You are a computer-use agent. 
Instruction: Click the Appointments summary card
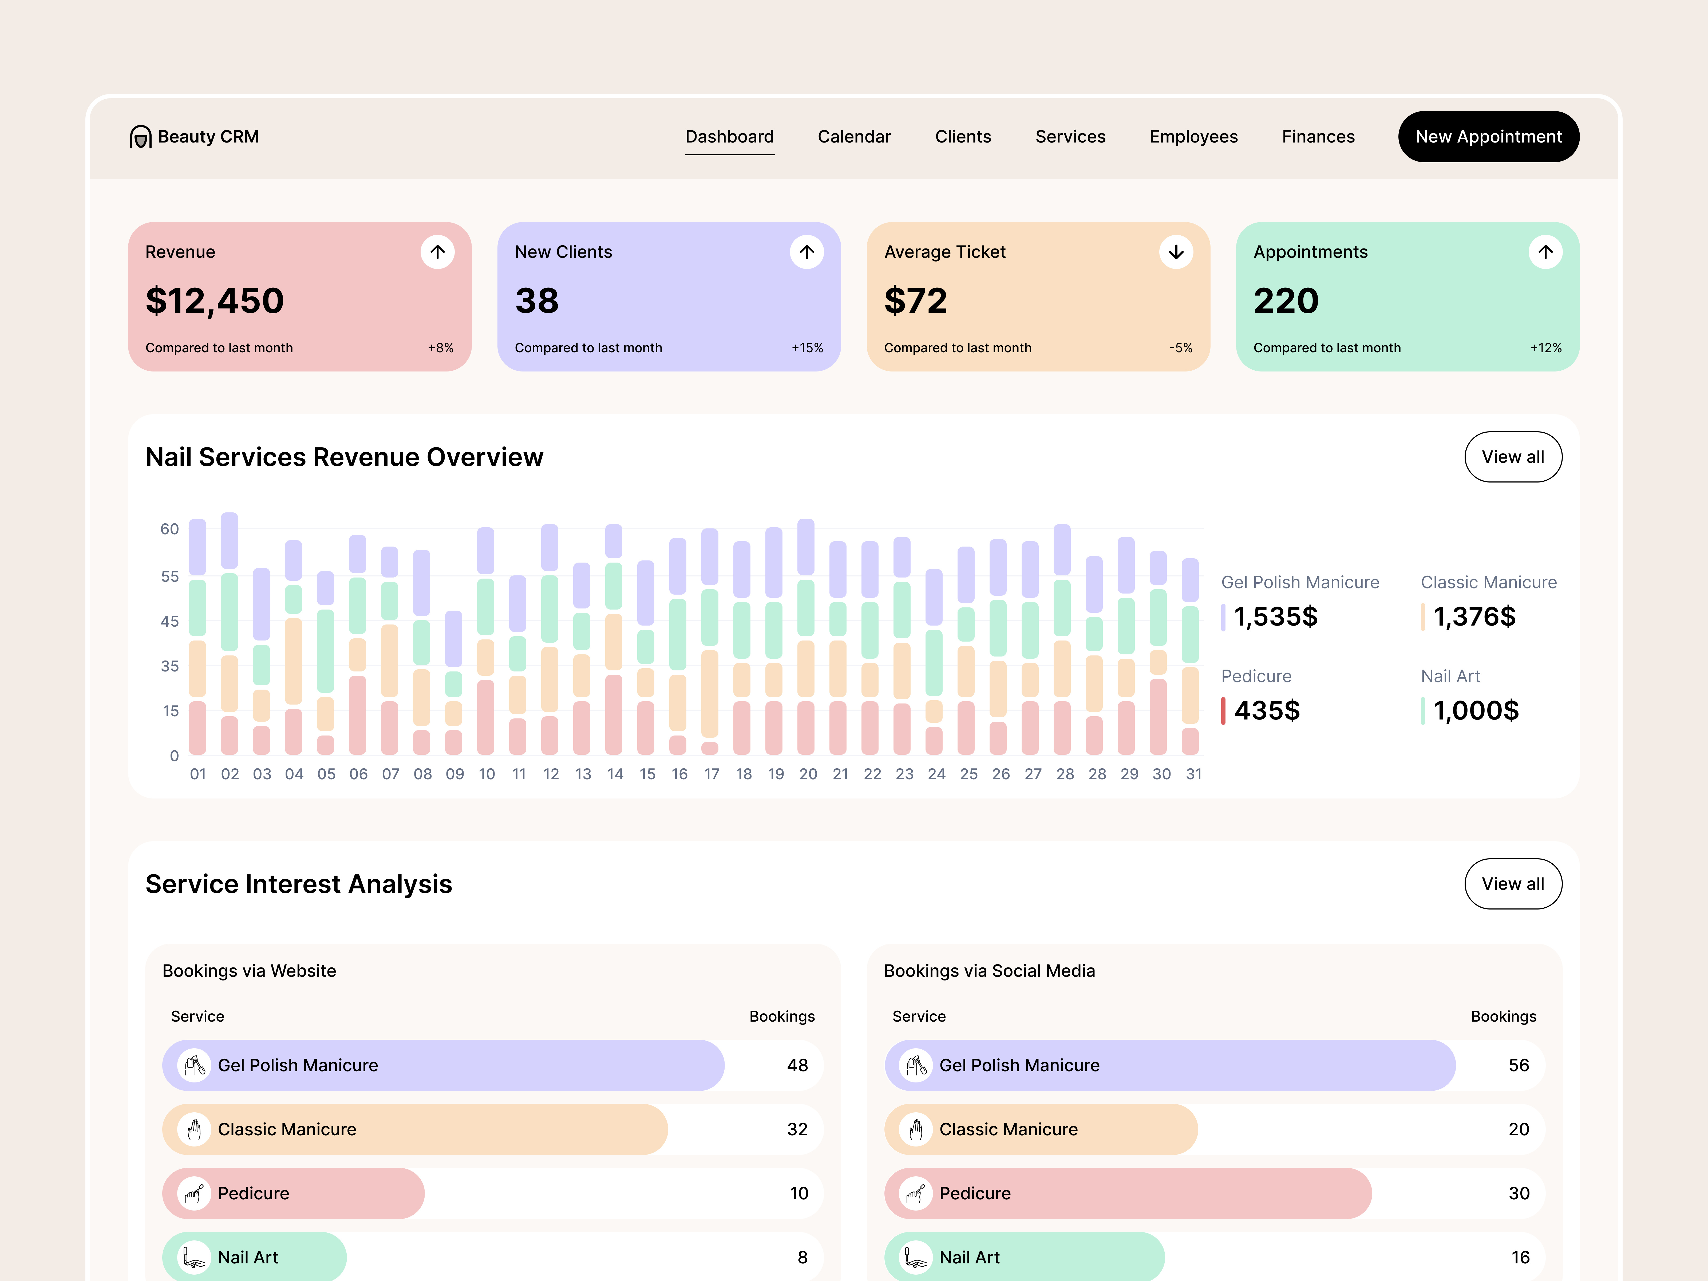[1408, 296]
